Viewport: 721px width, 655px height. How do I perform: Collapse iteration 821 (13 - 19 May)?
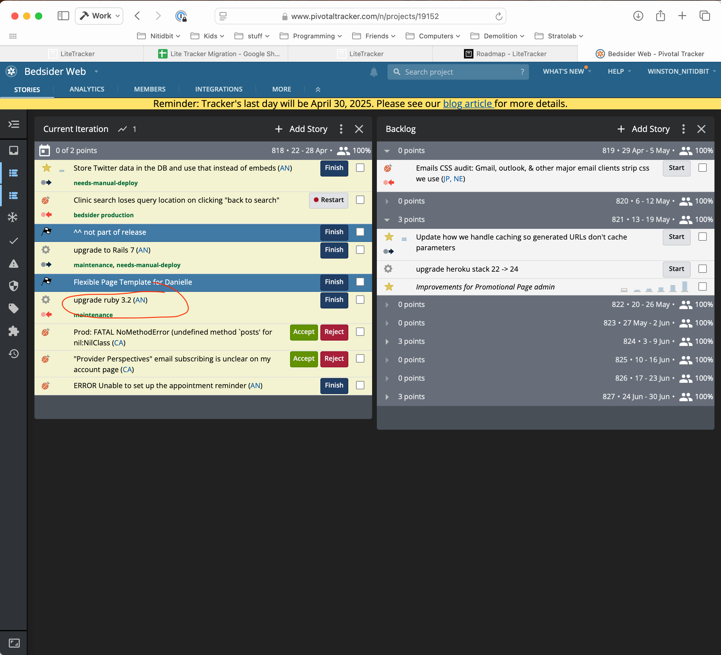(x=387, y=220)
